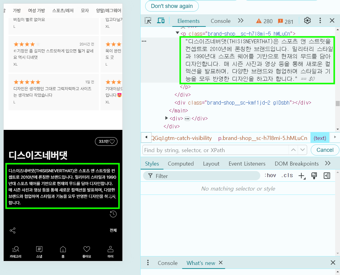This screenshot has height=275, width=340.
Task: Open DevTools settings gear
Action: pos(307,20)
